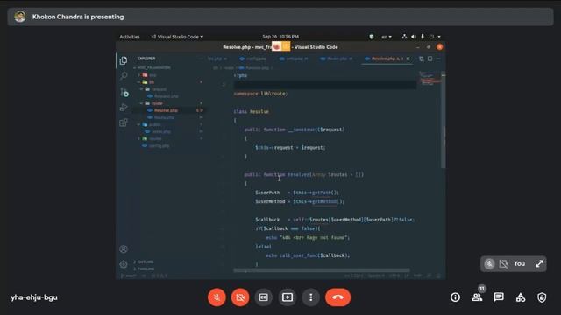Toggle closed captions button
This screenshot has width=561, height=315.
pos(264,297)
